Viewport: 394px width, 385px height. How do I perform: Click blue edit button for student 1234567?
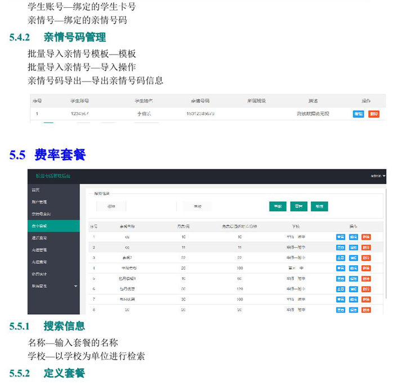coord(358,114)
